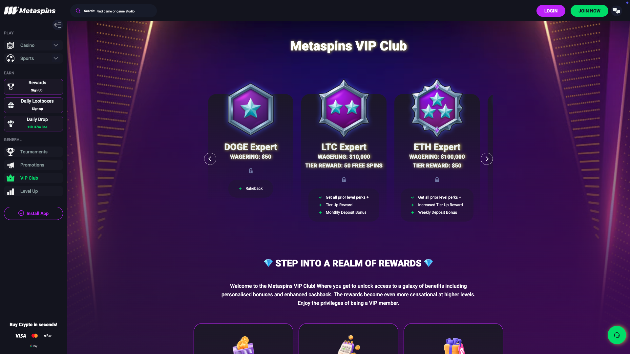The image size is (630, 354).
Task: Click the ETH Expert three-star badge
Action: pos(437,108)
